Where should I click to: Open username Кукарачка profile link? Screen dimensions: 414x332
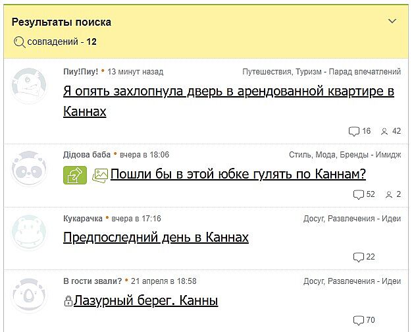[82, 218]
